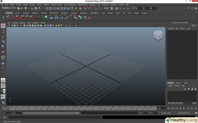
Task: Click the Channels menu in Channel Box
Action: (171, 28)
